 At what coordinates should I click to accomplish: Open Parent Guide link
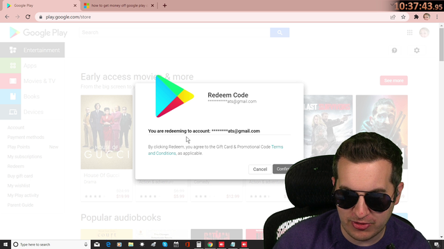click(20, 205)
